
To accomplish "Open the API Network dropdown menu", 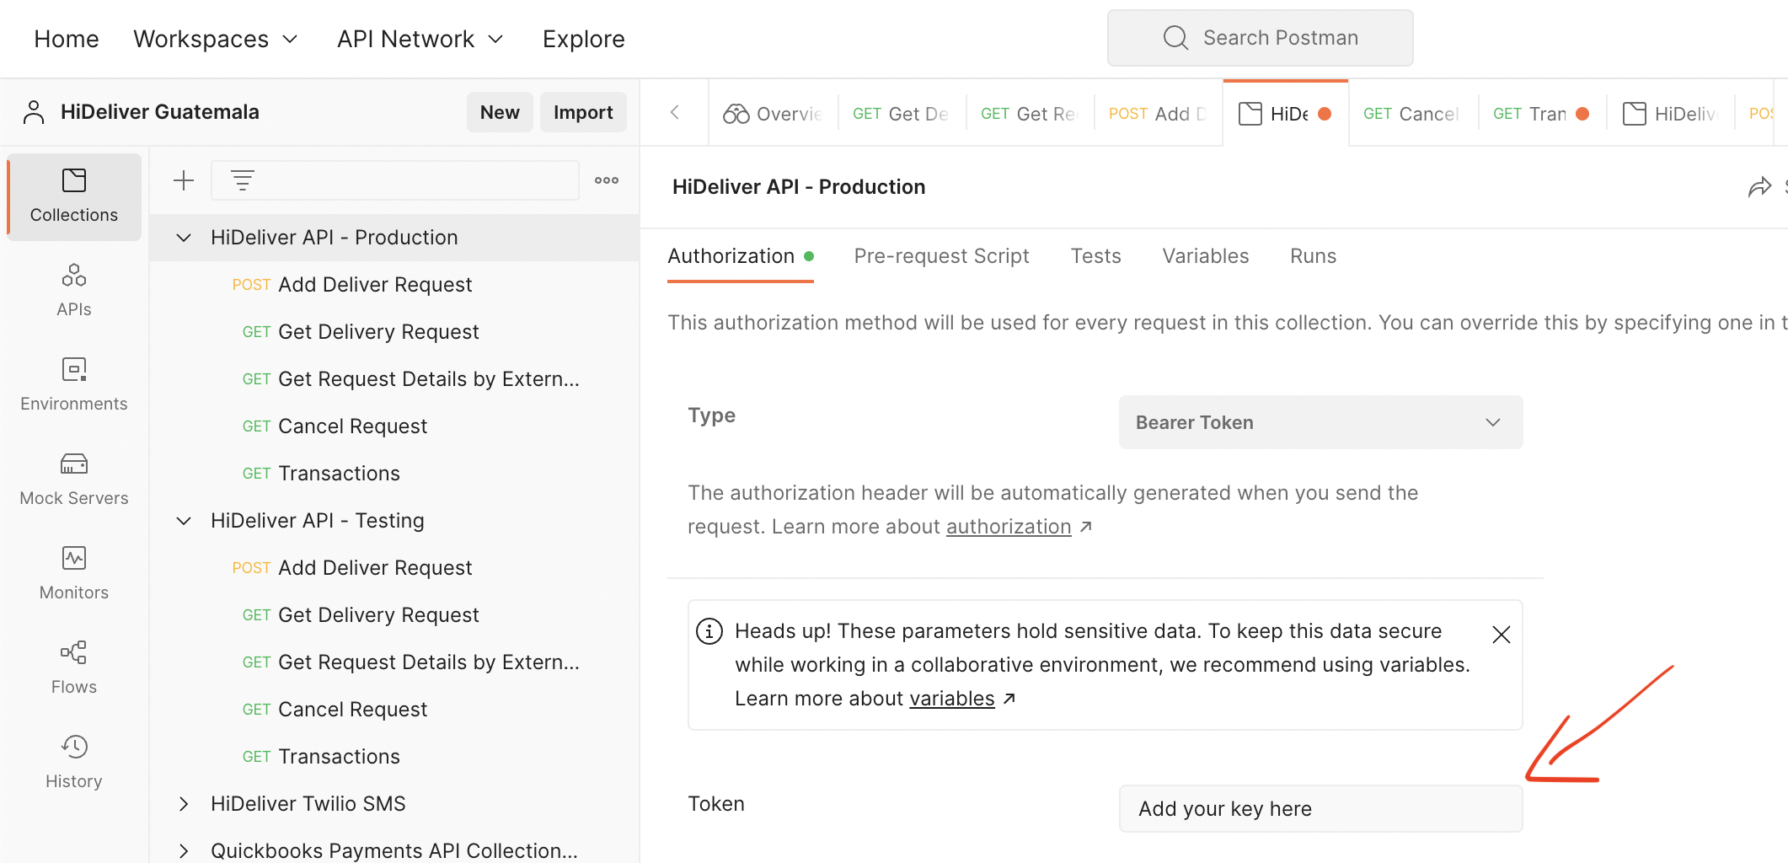I will pyautogui.click(x=420, y=39).
